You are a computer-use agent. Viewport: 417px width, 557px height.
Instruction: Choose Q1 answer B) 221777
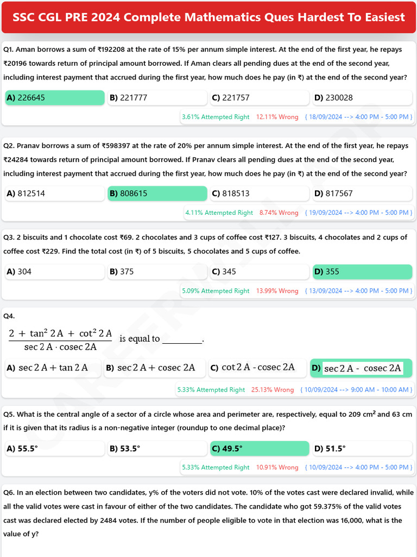tap(157, 98)
